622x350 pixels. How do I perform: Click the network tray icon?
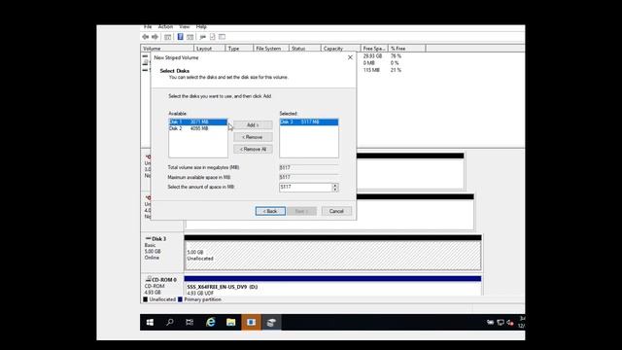coord(501,322)
